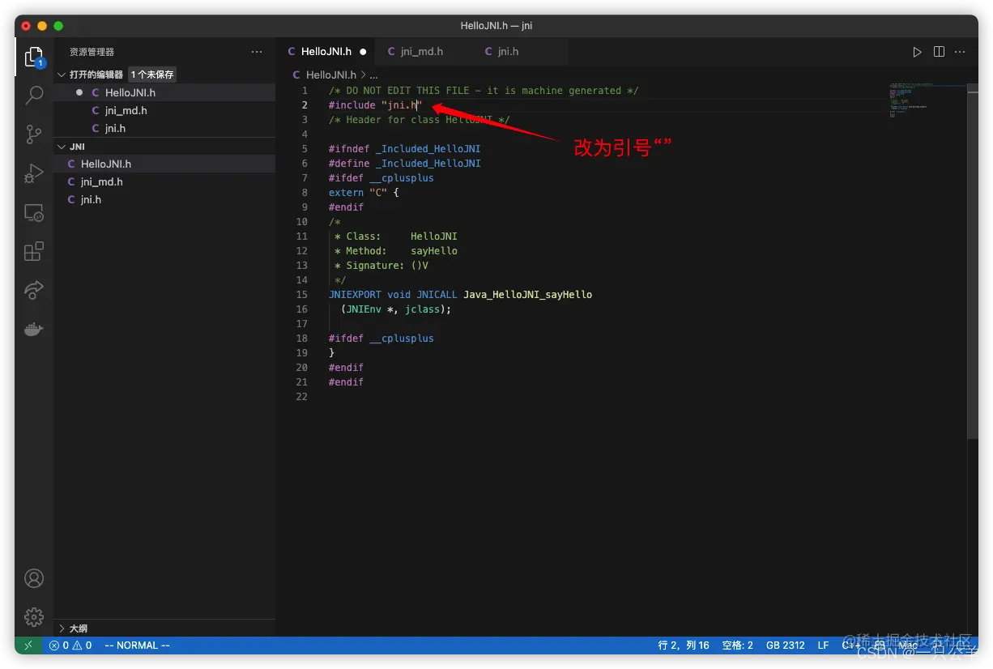The width and height of the screenshot is (993, 669).
Task: Open the Docker view in activity bar
Action: 34,329
